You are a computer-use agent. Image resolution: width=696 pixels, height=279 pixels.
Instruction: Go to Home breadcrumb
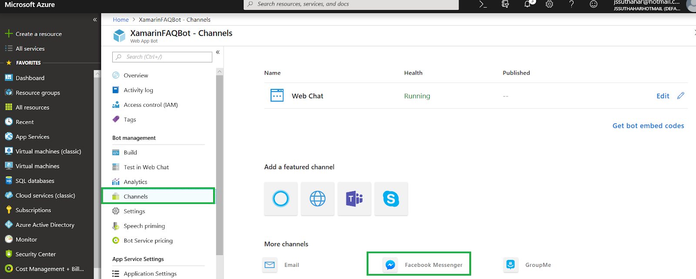tap(120, 20)
